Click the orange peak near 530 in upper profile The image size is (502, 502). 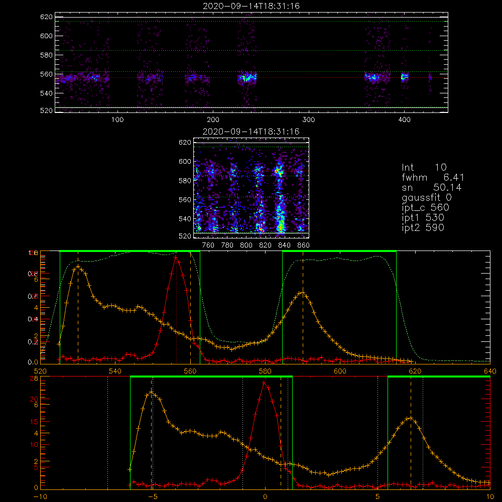pyautogui.click(x=78, y=267)
